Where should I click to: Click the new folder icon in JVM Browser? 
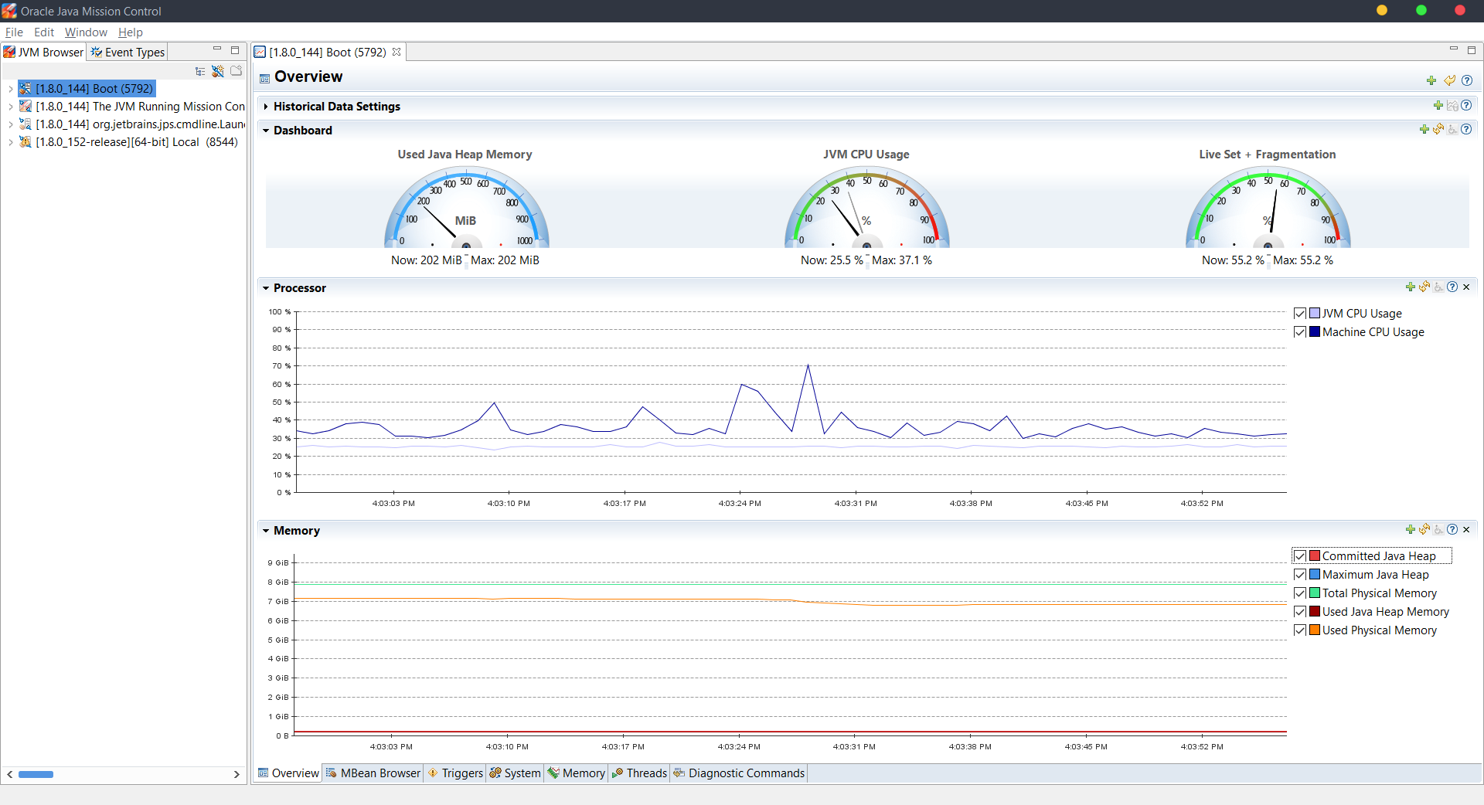click(x=236, y=71)
